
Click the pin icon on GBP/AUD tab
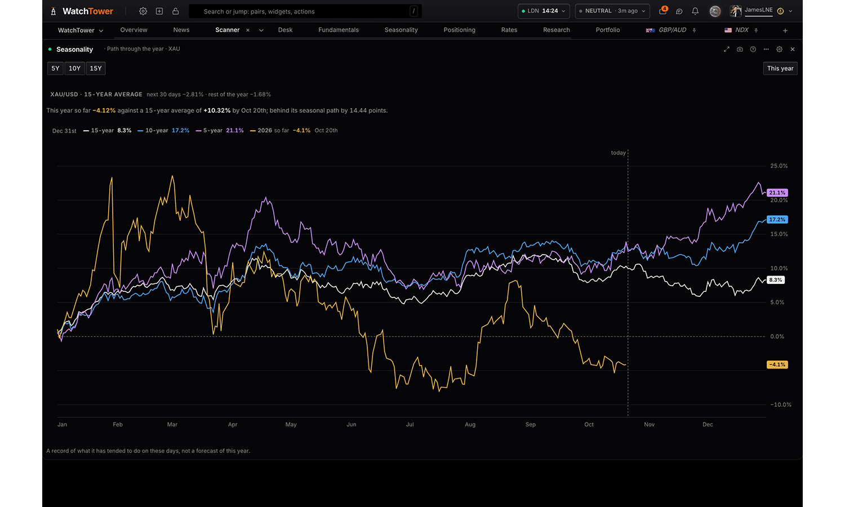coord(694,30)
